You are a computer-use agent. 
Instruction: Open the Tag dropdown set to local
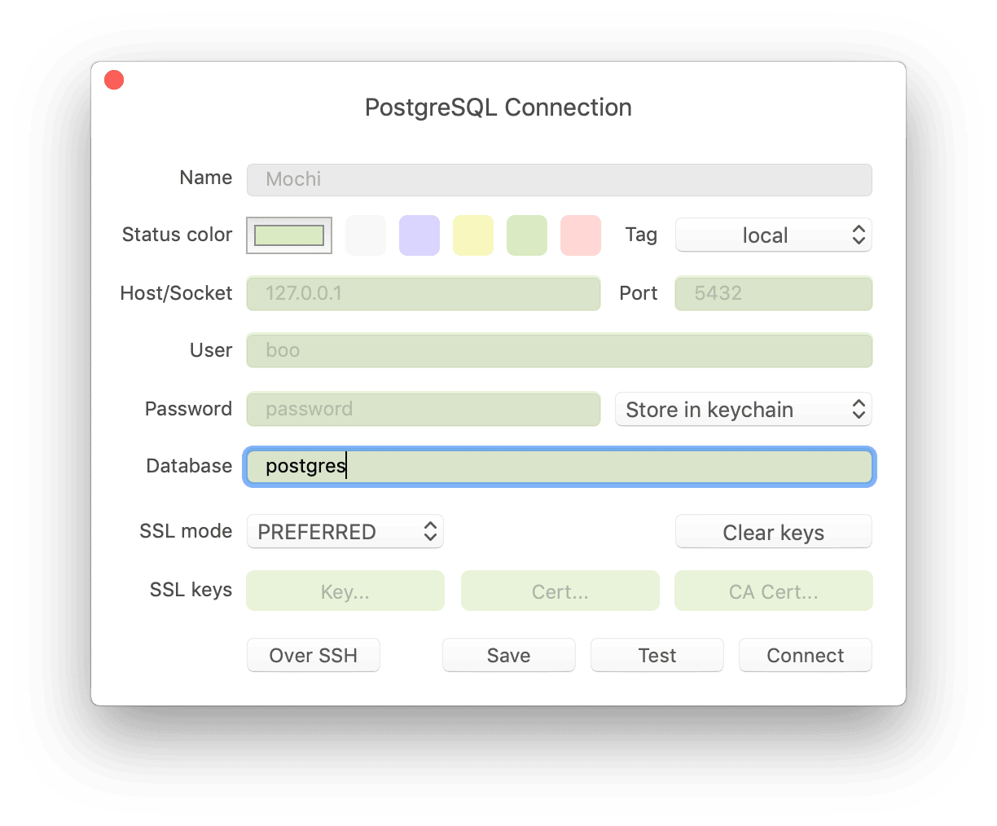coord(774,235)
